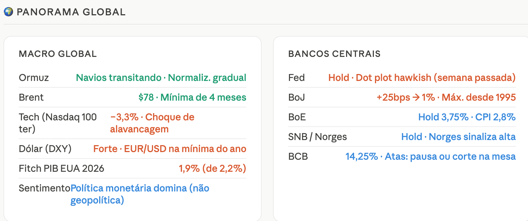Select the Fed row label
528x221 pixels.
tap(296, 78)
